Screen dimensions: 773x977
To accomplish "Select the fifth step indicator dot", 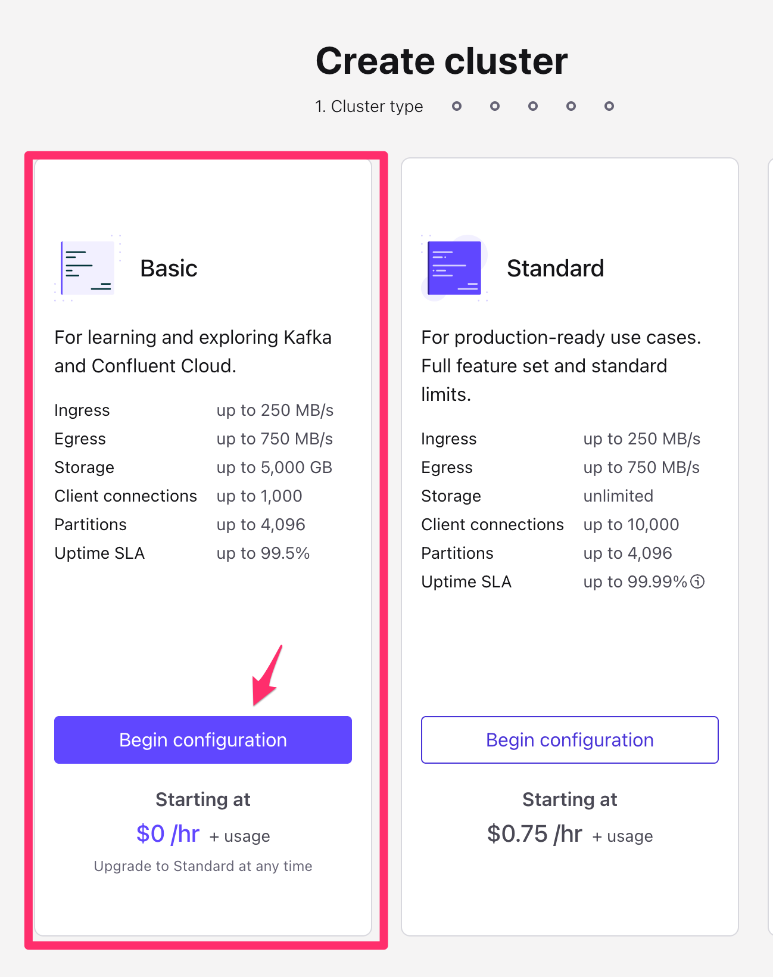I will point(571,106).
